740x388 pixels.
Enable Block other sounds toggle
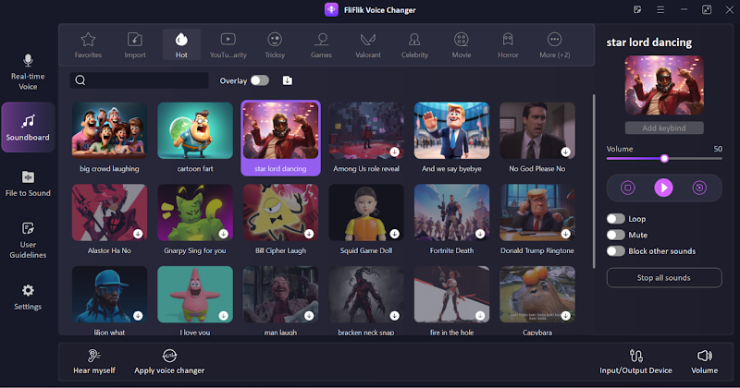point(615,250)
